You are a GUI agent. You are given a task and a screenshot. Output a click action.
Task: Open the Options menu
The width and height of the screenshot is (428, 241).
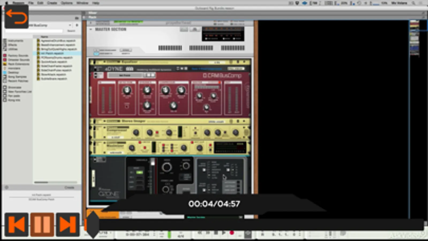67,3
